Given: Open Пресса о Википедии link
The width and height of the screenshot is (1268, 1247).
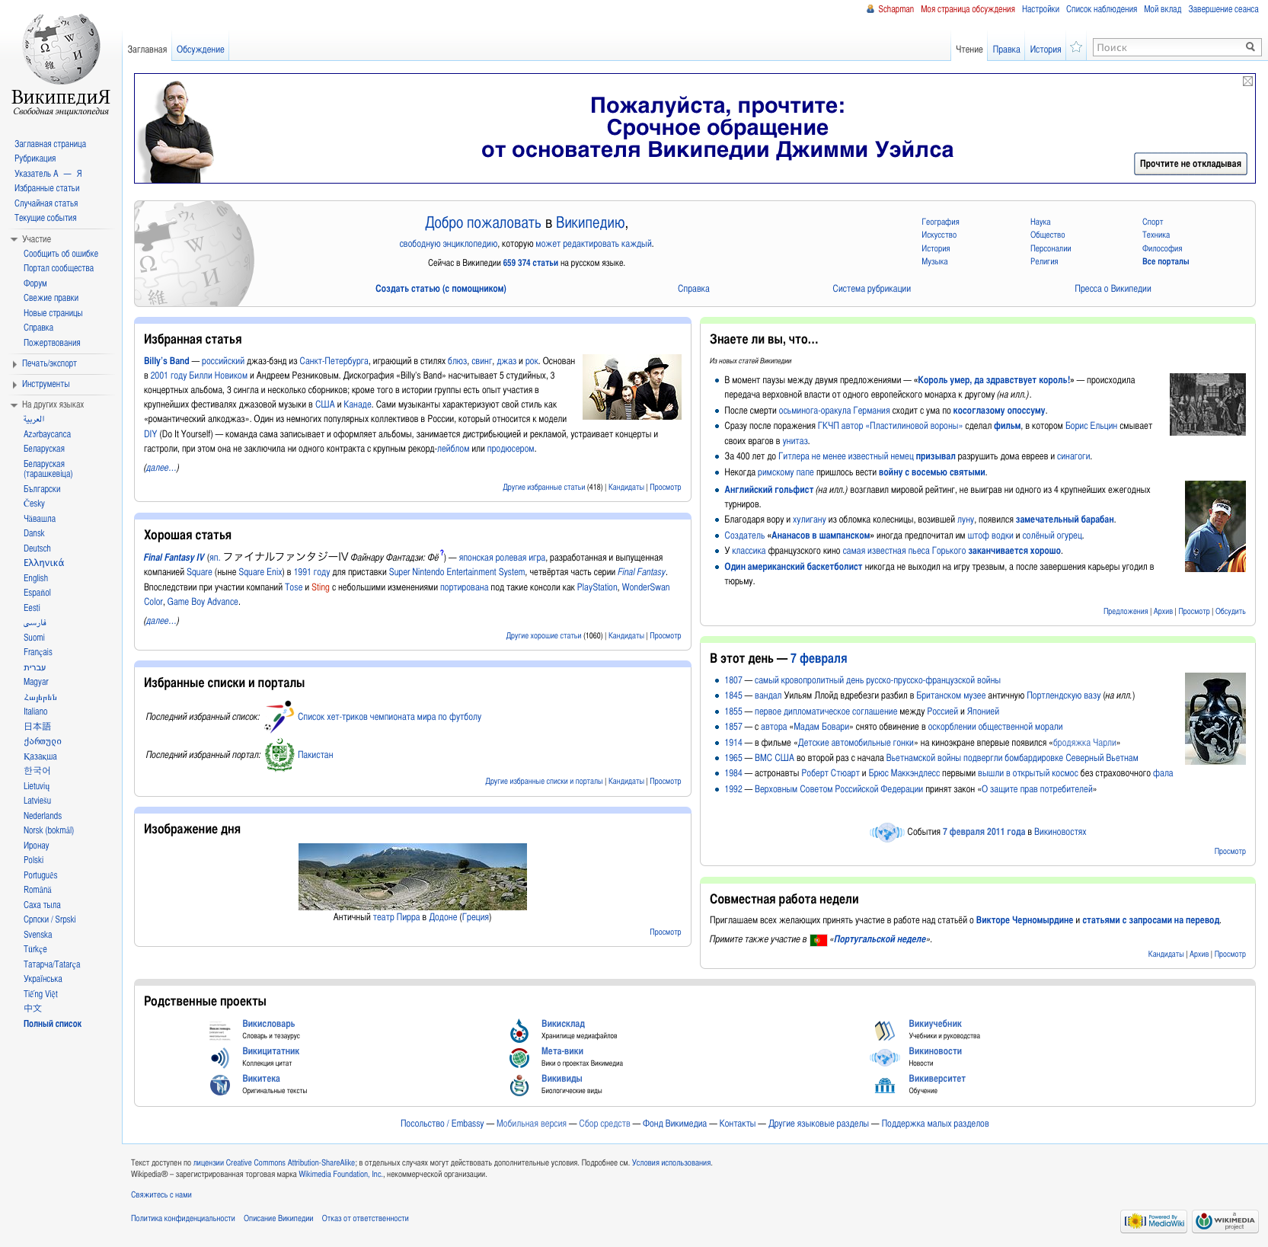Looking at the screenshot, I should (1113, 289).
